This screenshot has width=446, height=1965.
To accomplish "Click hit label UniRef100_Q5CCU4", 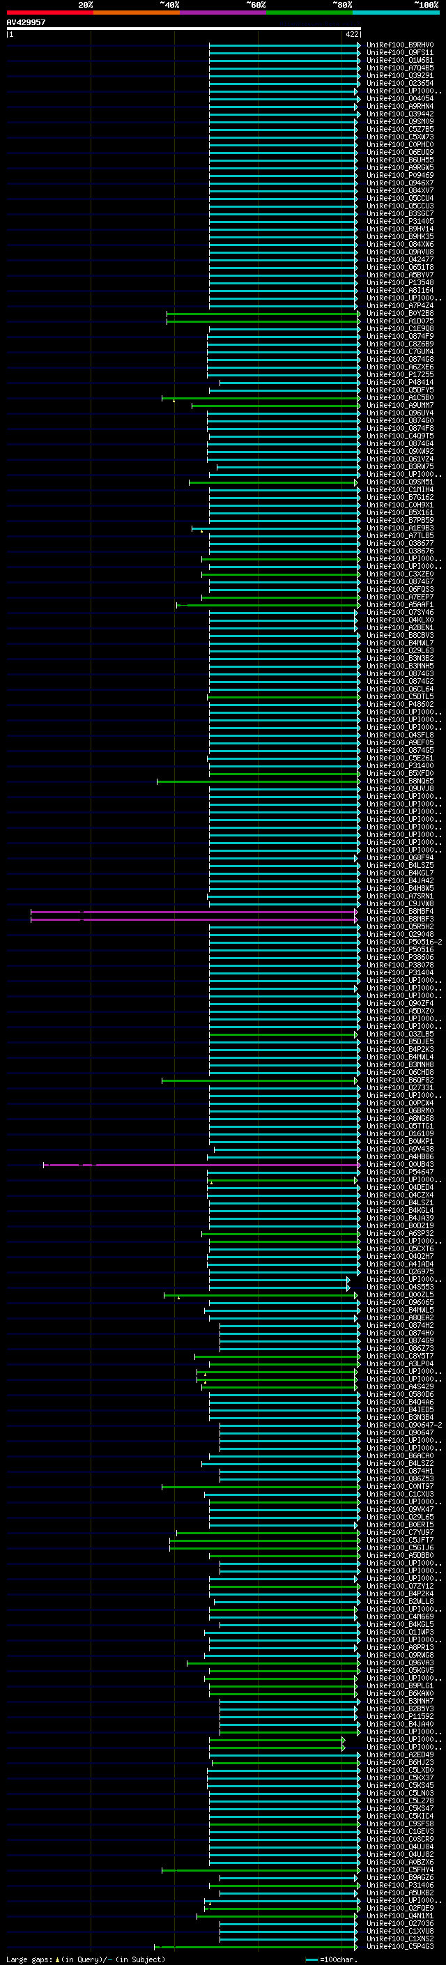I will click(x=400, y=199).
